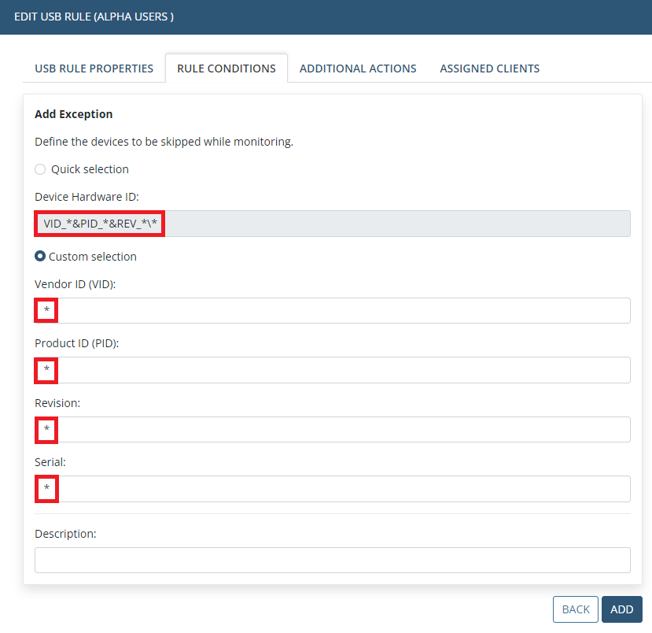Click the Add Exception heading
The height and width of the screenshot is (633, 652).
[74, 114]
